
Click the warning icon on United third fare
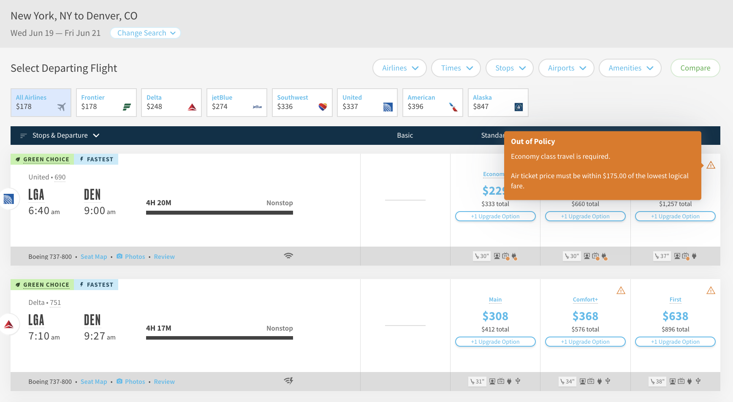(711, 165)
